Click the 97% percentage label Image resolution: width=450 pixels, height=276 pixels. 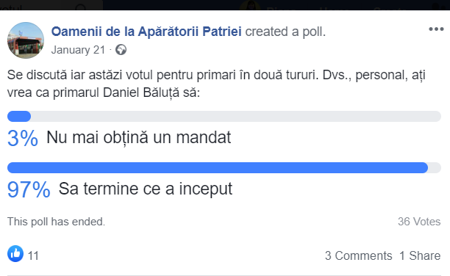[29, 189]
